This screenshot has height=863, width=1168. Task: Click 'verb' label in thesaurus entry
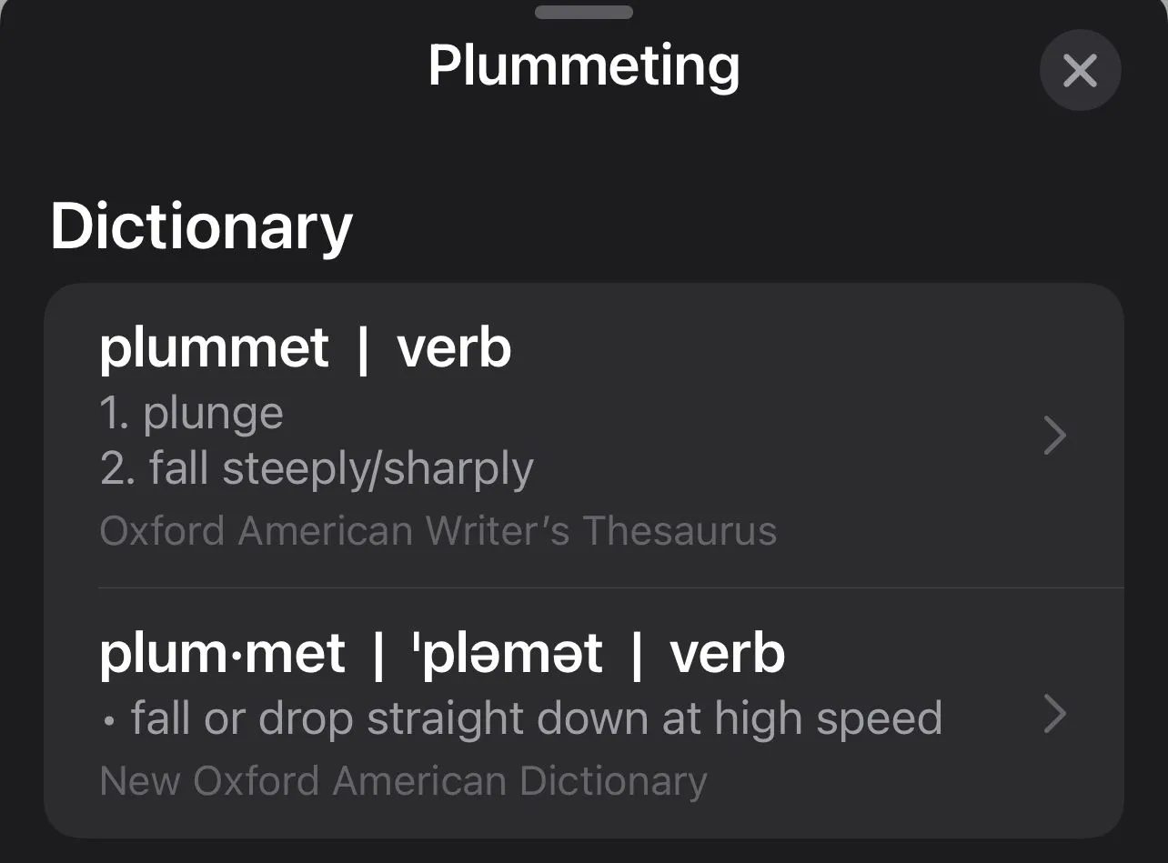454,348
